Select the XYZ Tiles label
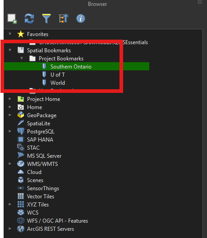Screen dimensions: 207x238 [x=38, y=205]
